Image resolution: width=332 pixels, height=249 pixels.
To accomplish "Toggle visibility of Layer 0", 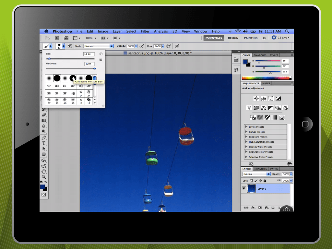I will [244, 188].
